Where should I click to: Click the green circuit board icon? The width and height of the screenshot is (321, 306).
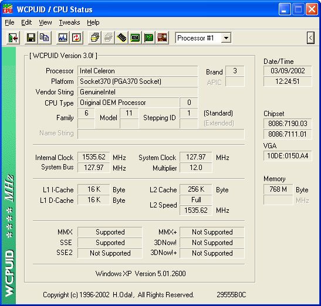tap(148, 38)
